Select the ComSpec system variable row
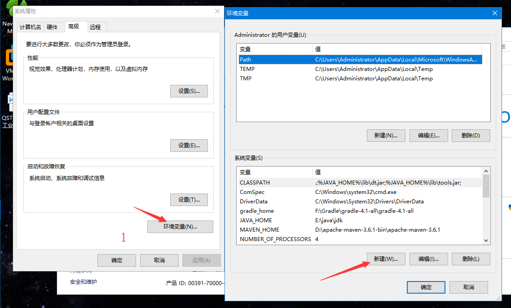Viewport: 511px width, 308px height. pos(360,192)
